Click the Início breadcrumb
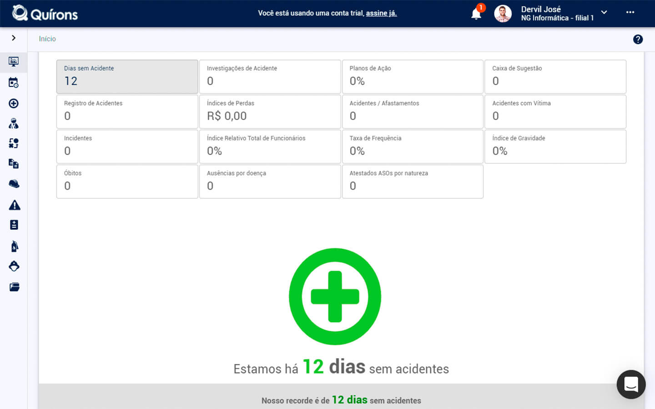The width and height of the screenshot is (655, 409). (x=47, y=39)
